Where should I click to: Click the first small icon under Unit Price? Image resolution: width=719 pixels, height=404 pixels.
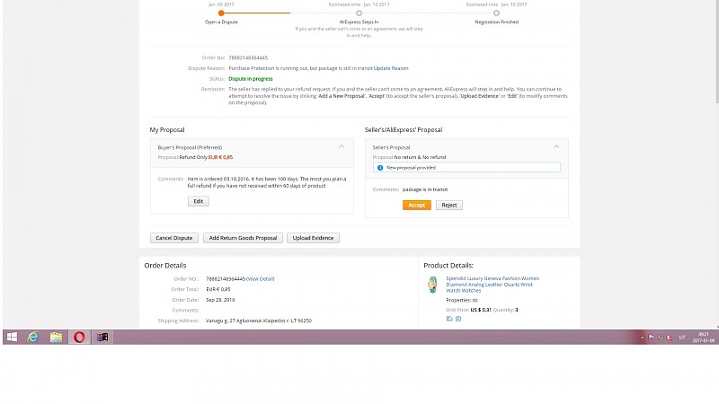coord(449,319)
